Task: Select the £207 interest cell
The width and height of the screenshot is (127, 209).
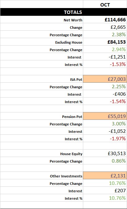Action: click(x=105, y=191)
